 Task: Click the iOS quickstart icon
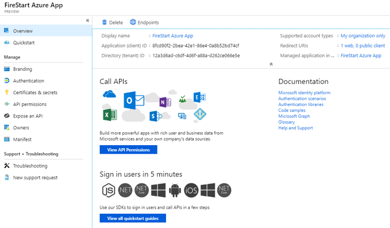(x=191, y=191)
